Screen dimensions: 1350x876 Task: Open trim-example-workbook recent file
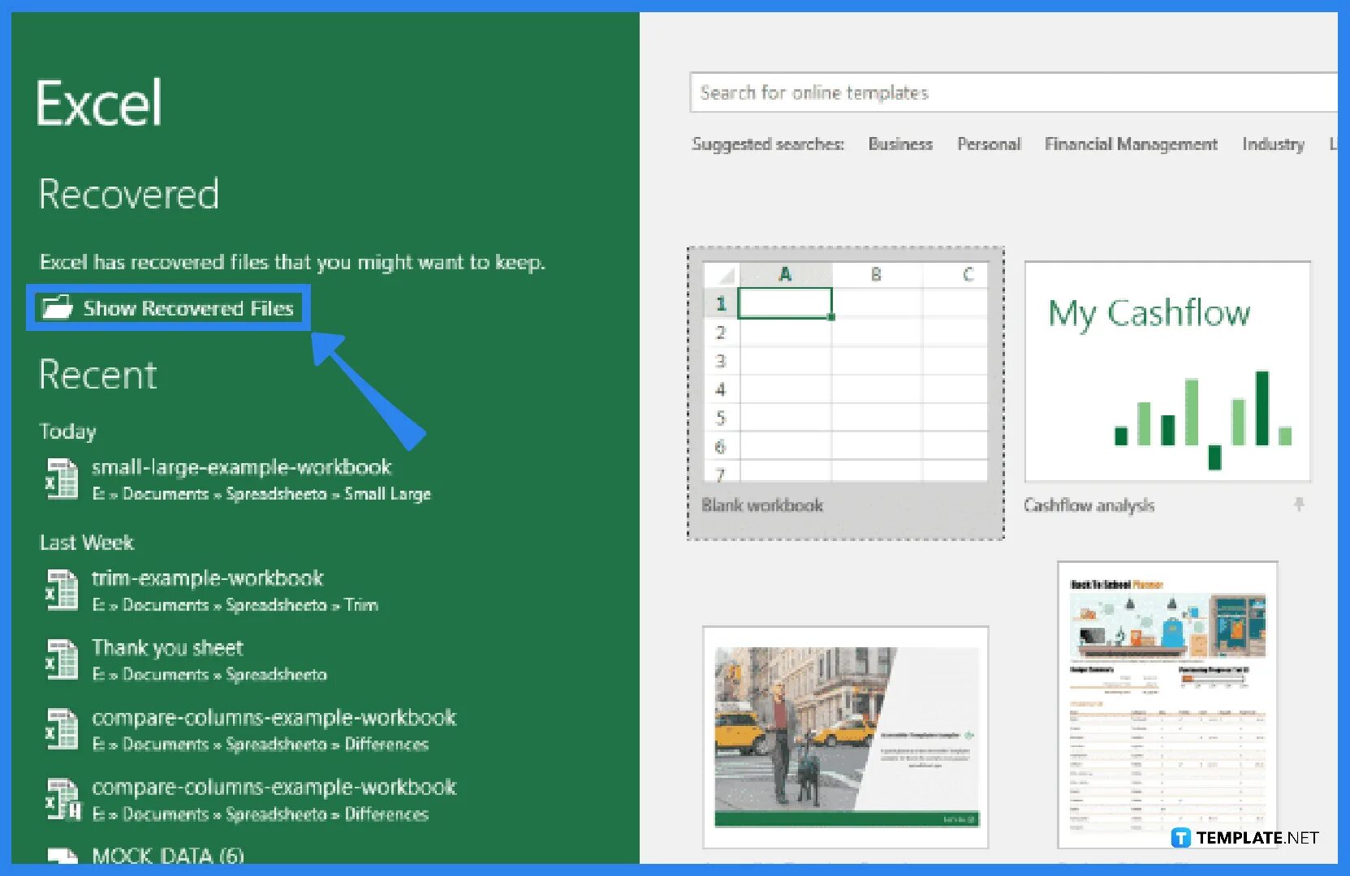click(211, 590)
